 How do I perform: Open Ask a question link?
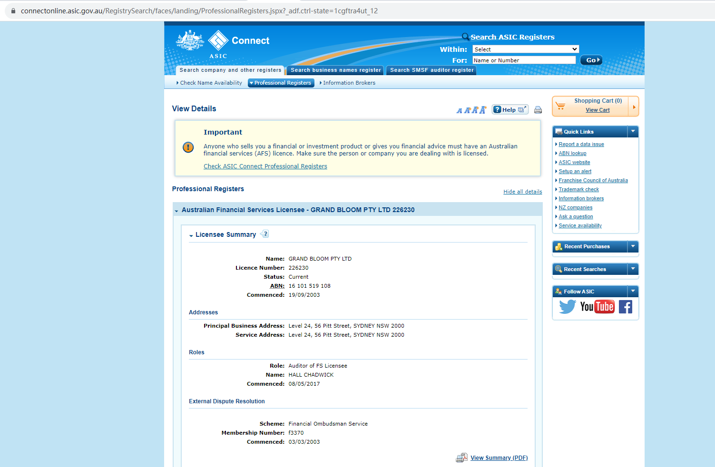(x=576, y=216)
